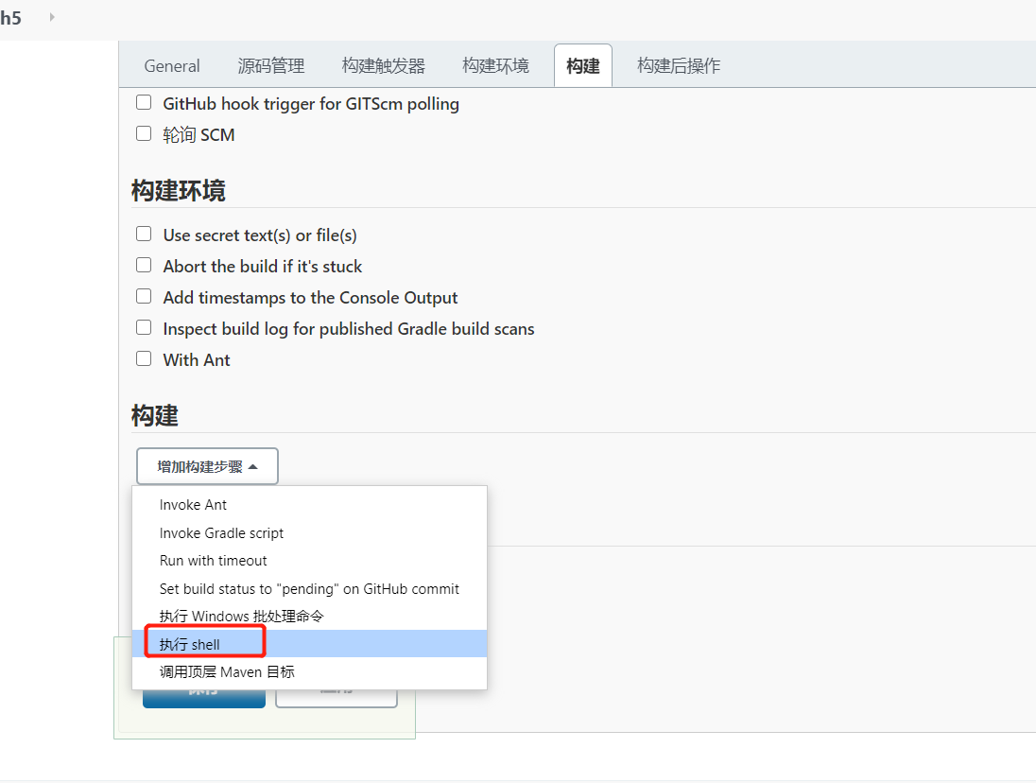Select Run with timeout build step

[309, 561]
